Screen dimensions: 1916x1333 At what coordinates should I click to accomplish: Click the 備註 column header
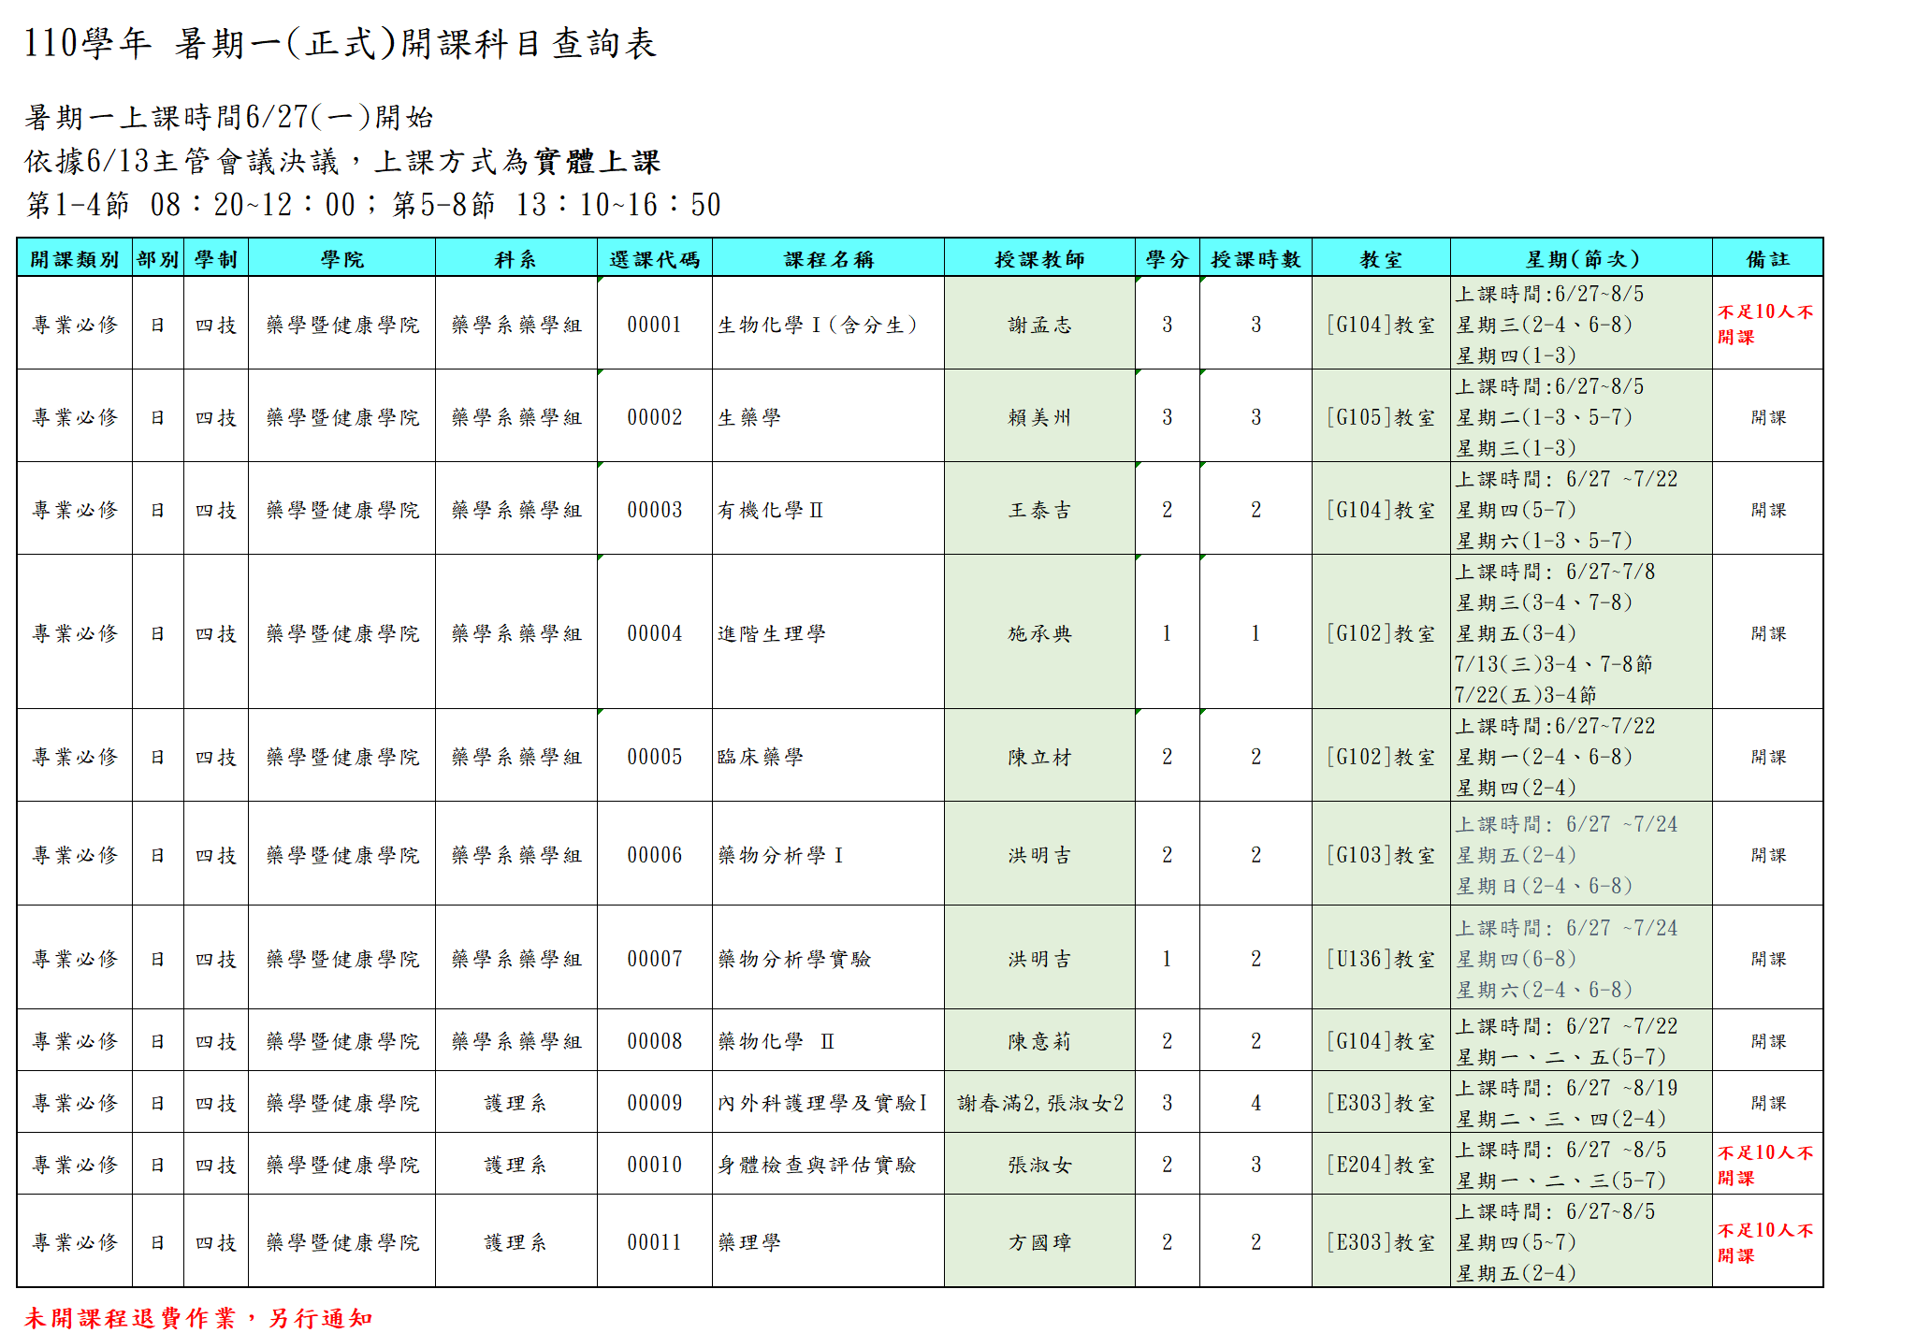pyautogui.click(x=1768, y=259)
